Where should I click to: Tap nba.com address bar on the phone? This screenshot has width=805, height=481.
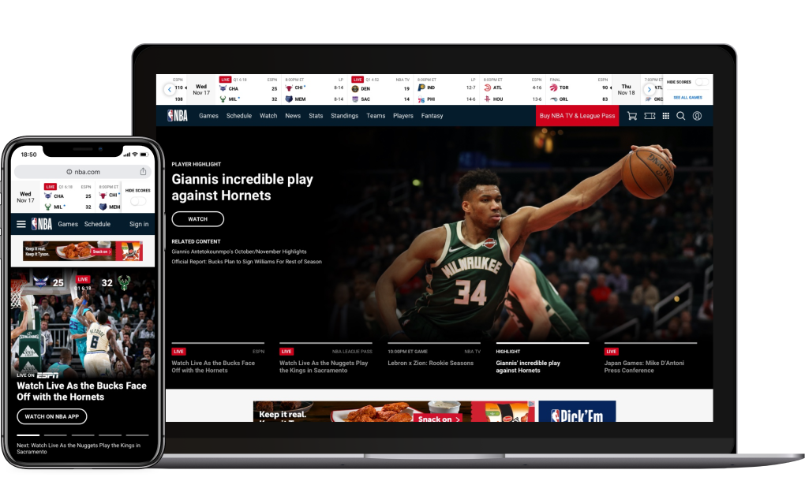click(83, 172)
